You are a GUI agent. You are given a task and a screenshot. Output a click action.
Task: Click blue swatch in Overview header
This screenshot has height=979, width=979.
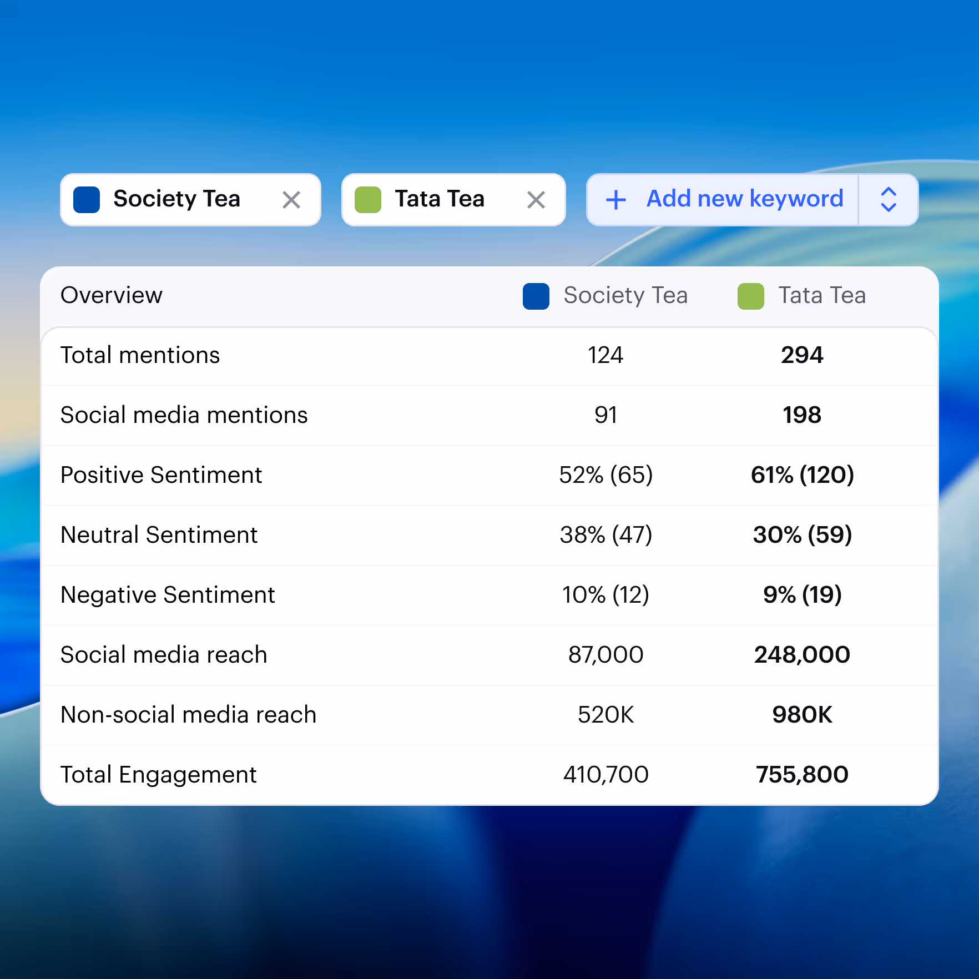point(536,296)
